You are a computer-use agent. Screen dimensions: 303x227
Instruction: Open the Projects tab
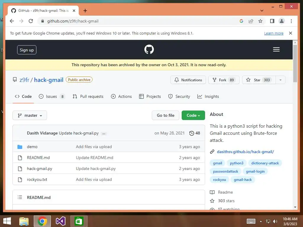(150, 97)
